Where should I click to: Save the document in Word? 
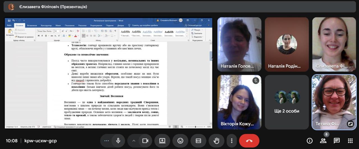tap(9, 20)
